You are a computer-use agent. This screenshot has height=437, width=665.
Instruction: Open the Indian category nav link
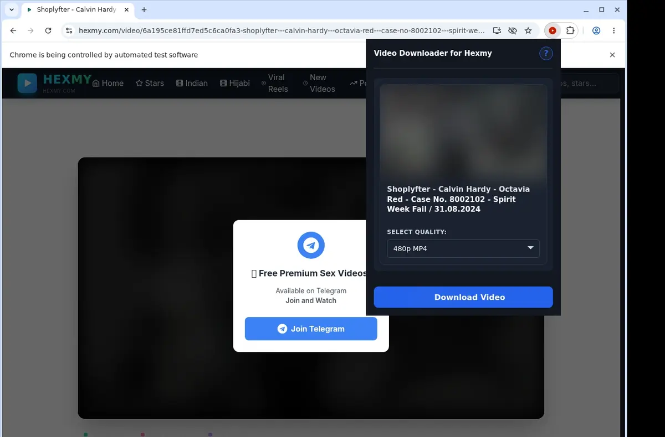tap(192, 83)
